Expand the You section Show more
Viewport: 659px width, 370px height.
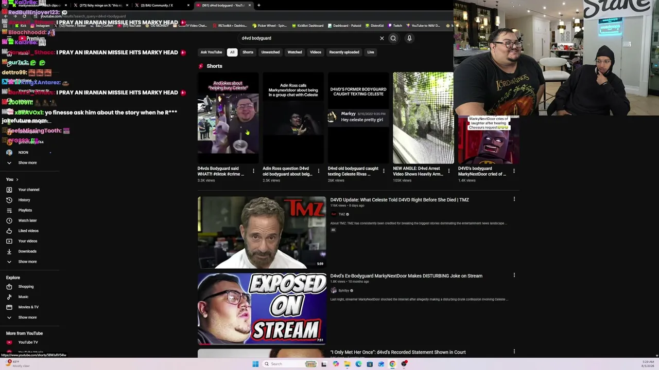(27, 262)
